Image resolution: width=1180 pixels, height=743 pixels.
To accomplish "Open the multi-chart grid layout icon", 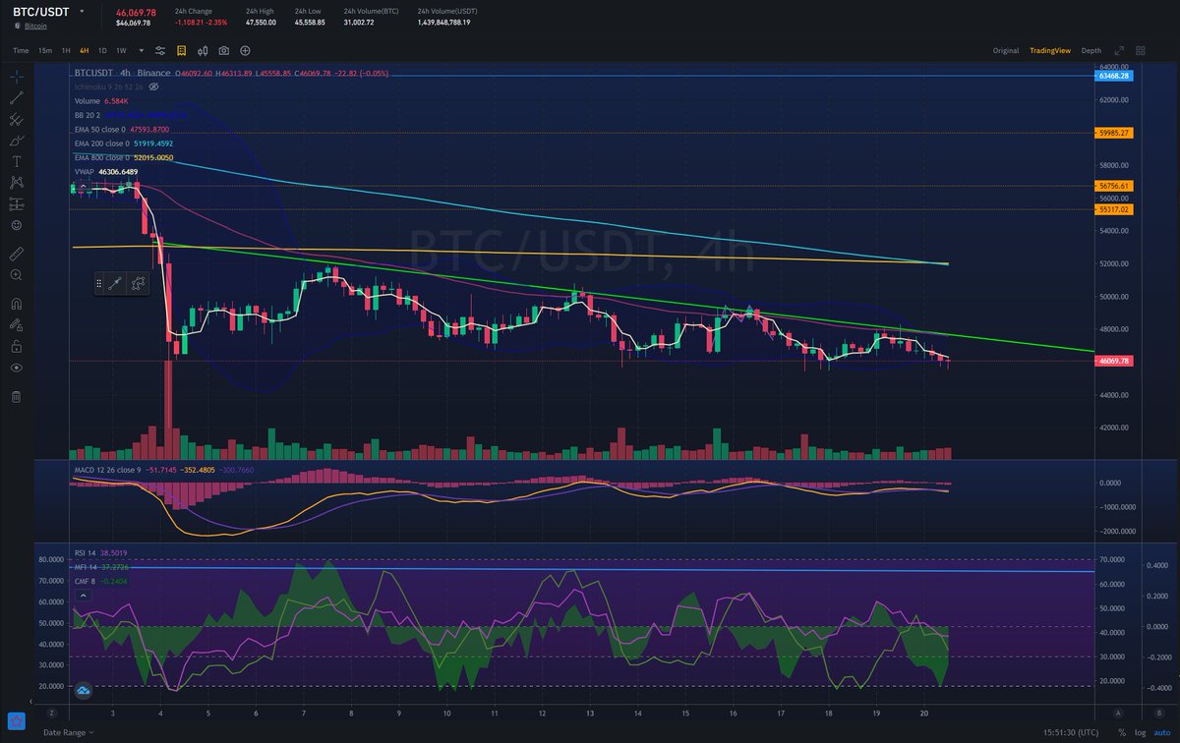I will (1141, 50).
